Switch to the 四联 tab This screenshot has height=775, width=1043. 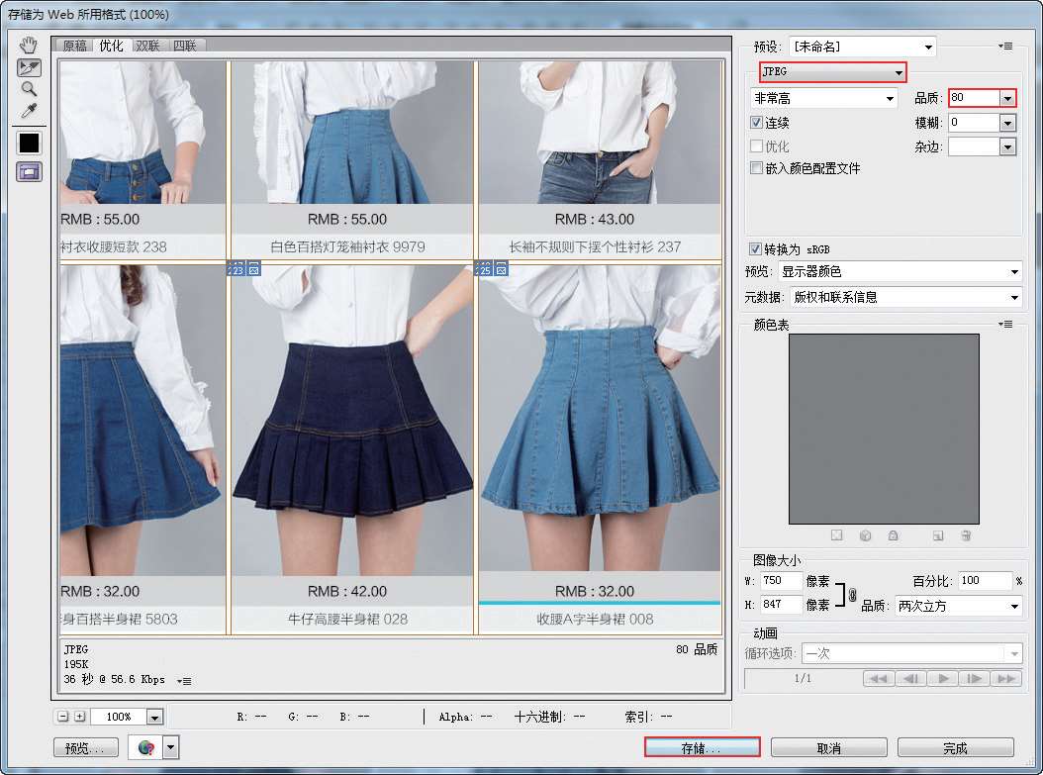[x=184, y=46]
